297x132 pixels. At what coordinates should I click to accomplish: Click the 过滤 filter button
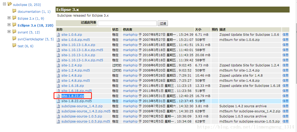click(x=163, y=23)
